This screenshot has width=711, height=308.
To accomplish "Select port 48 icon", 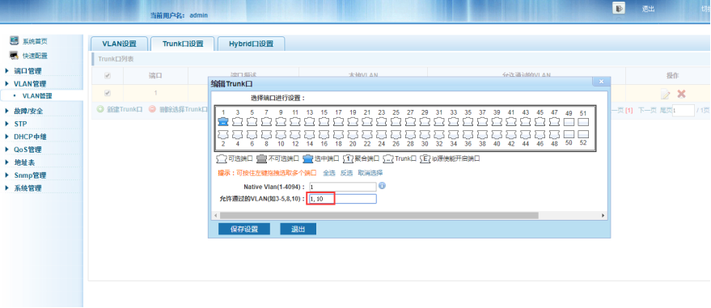I will click(554, 134).
